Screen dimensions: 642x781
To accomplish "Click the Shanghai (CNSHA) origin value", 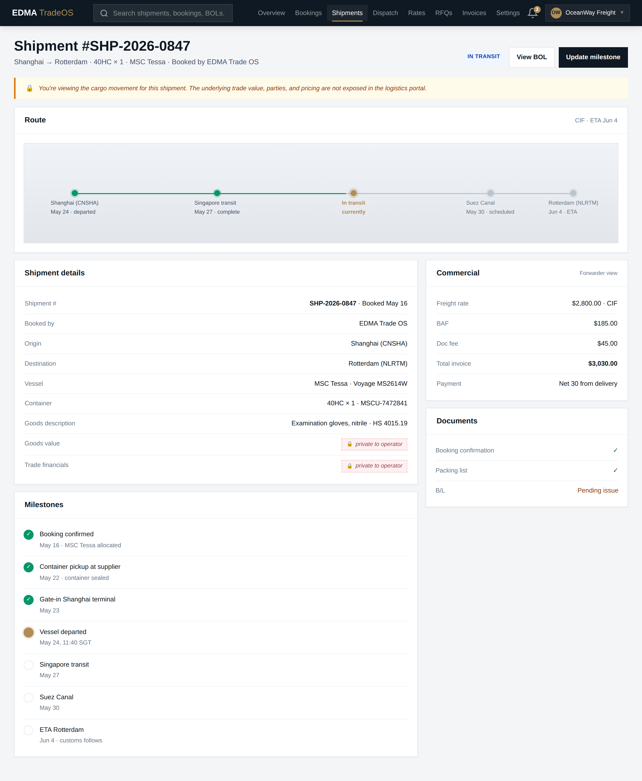I will click(x=379, y=343).
